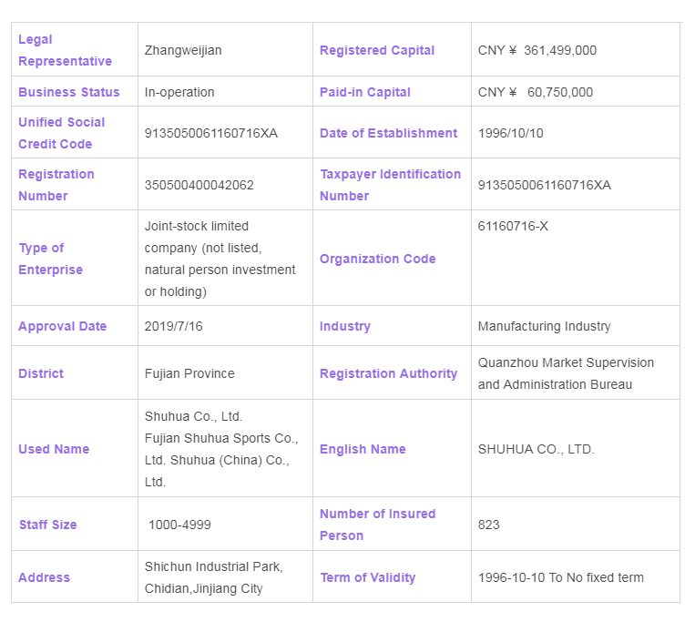Click the Staff Size label
The height and width of the screenshot is (622, 695).
coord(48,525)
